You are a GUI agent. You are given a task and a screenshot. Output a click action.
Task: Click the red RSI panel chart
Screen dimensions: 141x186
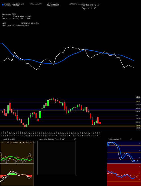click(x=124, y=175)
